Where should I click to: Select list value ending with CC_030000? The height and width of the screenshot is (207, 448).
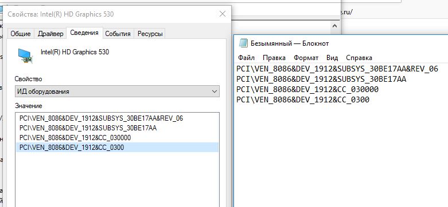point(117,138)
